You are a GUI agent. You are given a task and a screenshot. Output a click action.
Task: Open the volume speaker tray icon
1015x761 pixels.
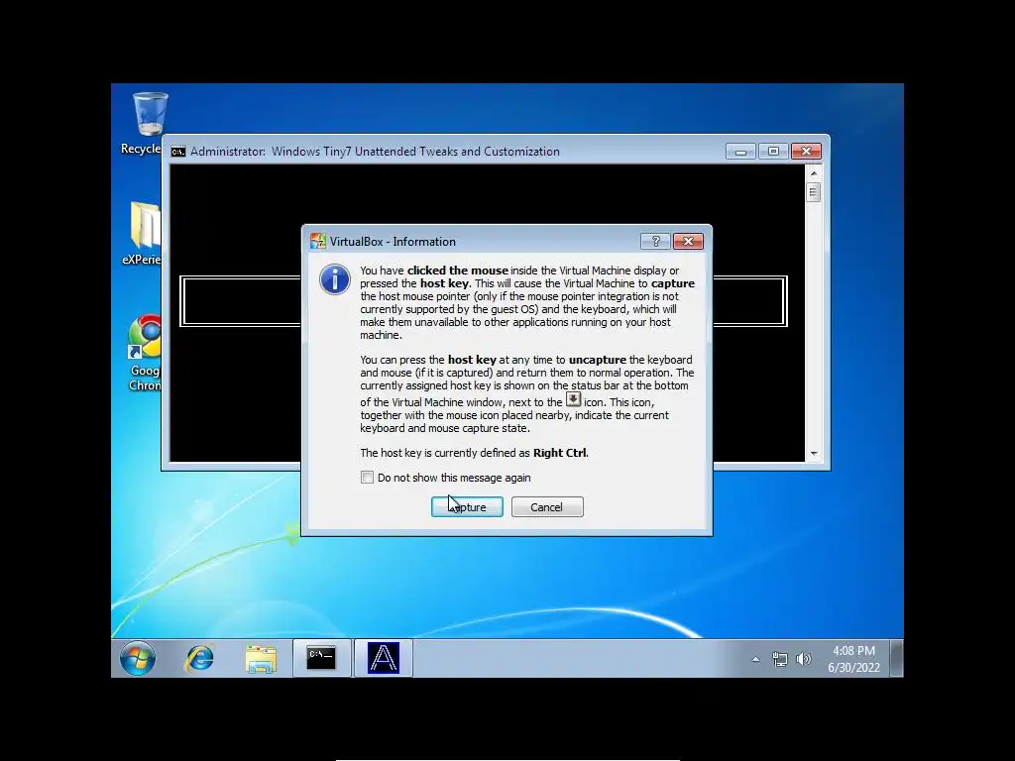pos(803,659)
